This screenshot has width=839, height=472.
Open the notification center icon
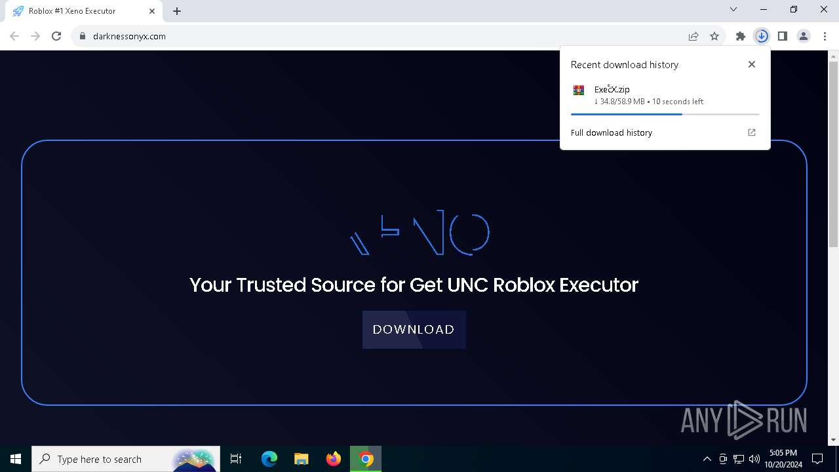[x=818, y=459]
